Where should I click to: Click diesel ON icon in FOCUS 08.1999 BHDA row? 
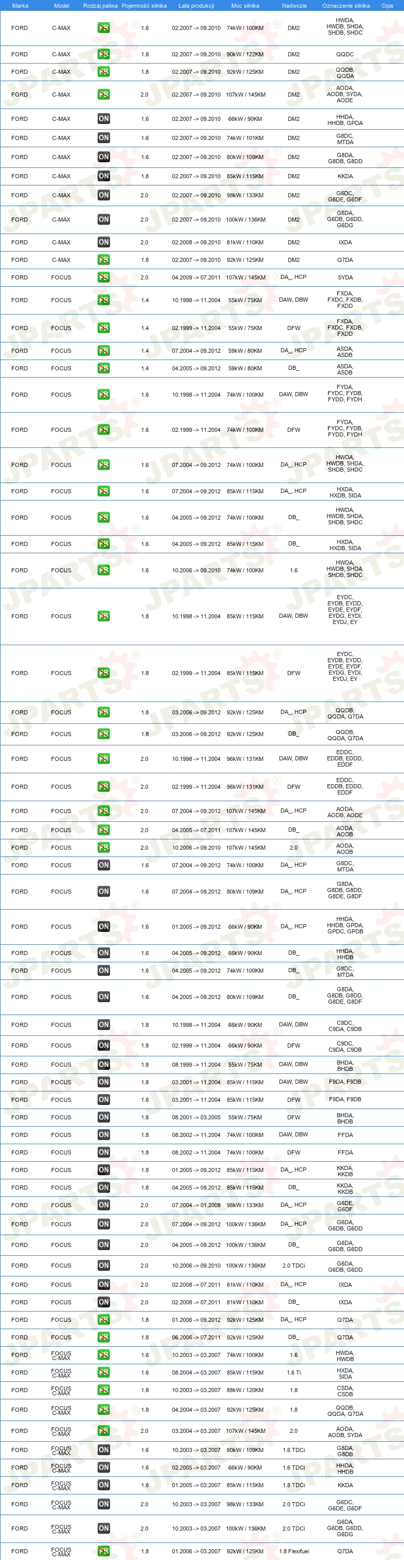103,1065
